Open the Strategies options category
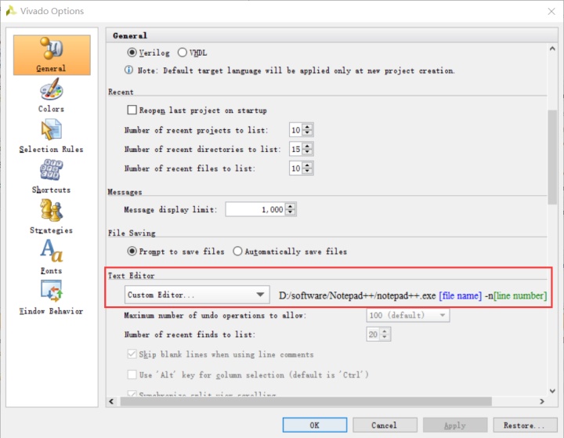The height and width of the screenshot is (438, 564). point(52,217)
